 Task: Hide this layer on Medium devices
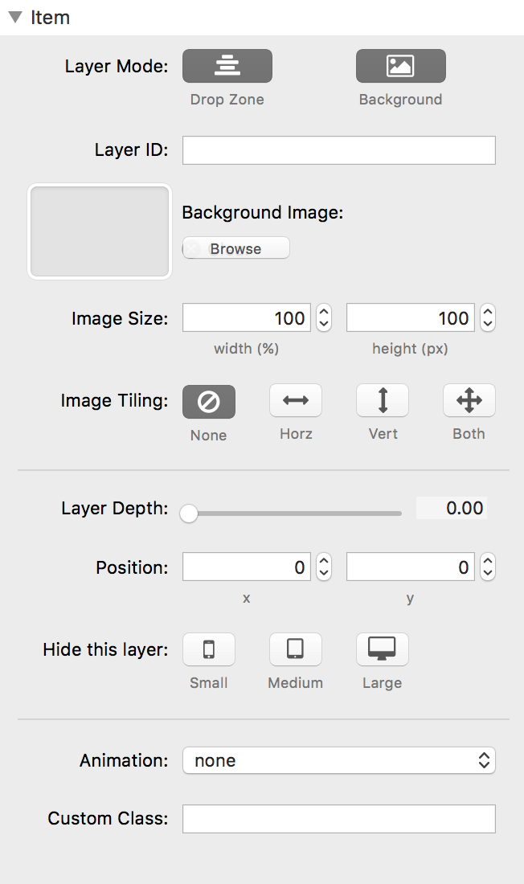(296, 649)
